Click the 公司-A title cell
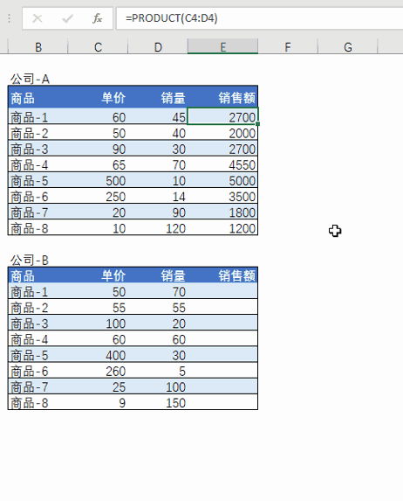 tap(38, 79)
